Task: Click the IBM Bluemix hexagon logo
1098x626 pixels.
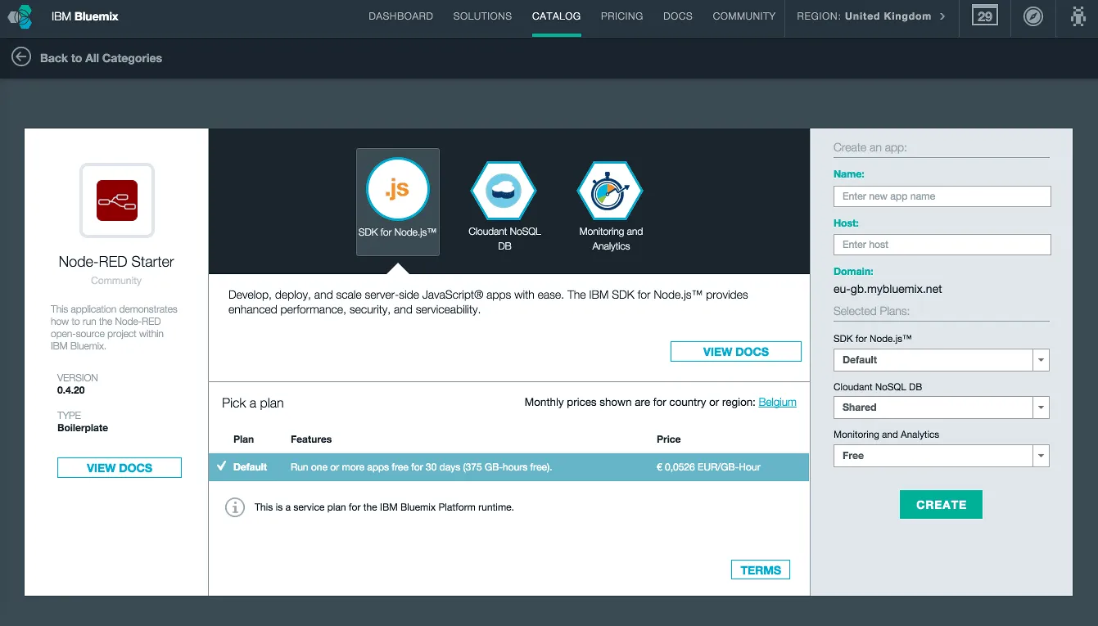Action: [18, 16]
